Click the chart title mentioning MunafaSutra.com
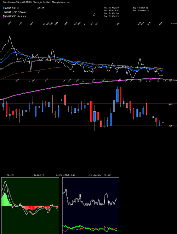Viewport: 177px width, 234px height. click(x=36, y=2)
